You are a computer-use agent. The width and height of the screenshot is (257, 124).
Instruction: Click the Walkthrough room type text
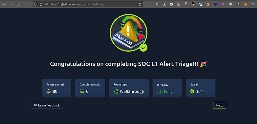coord(132,92)
